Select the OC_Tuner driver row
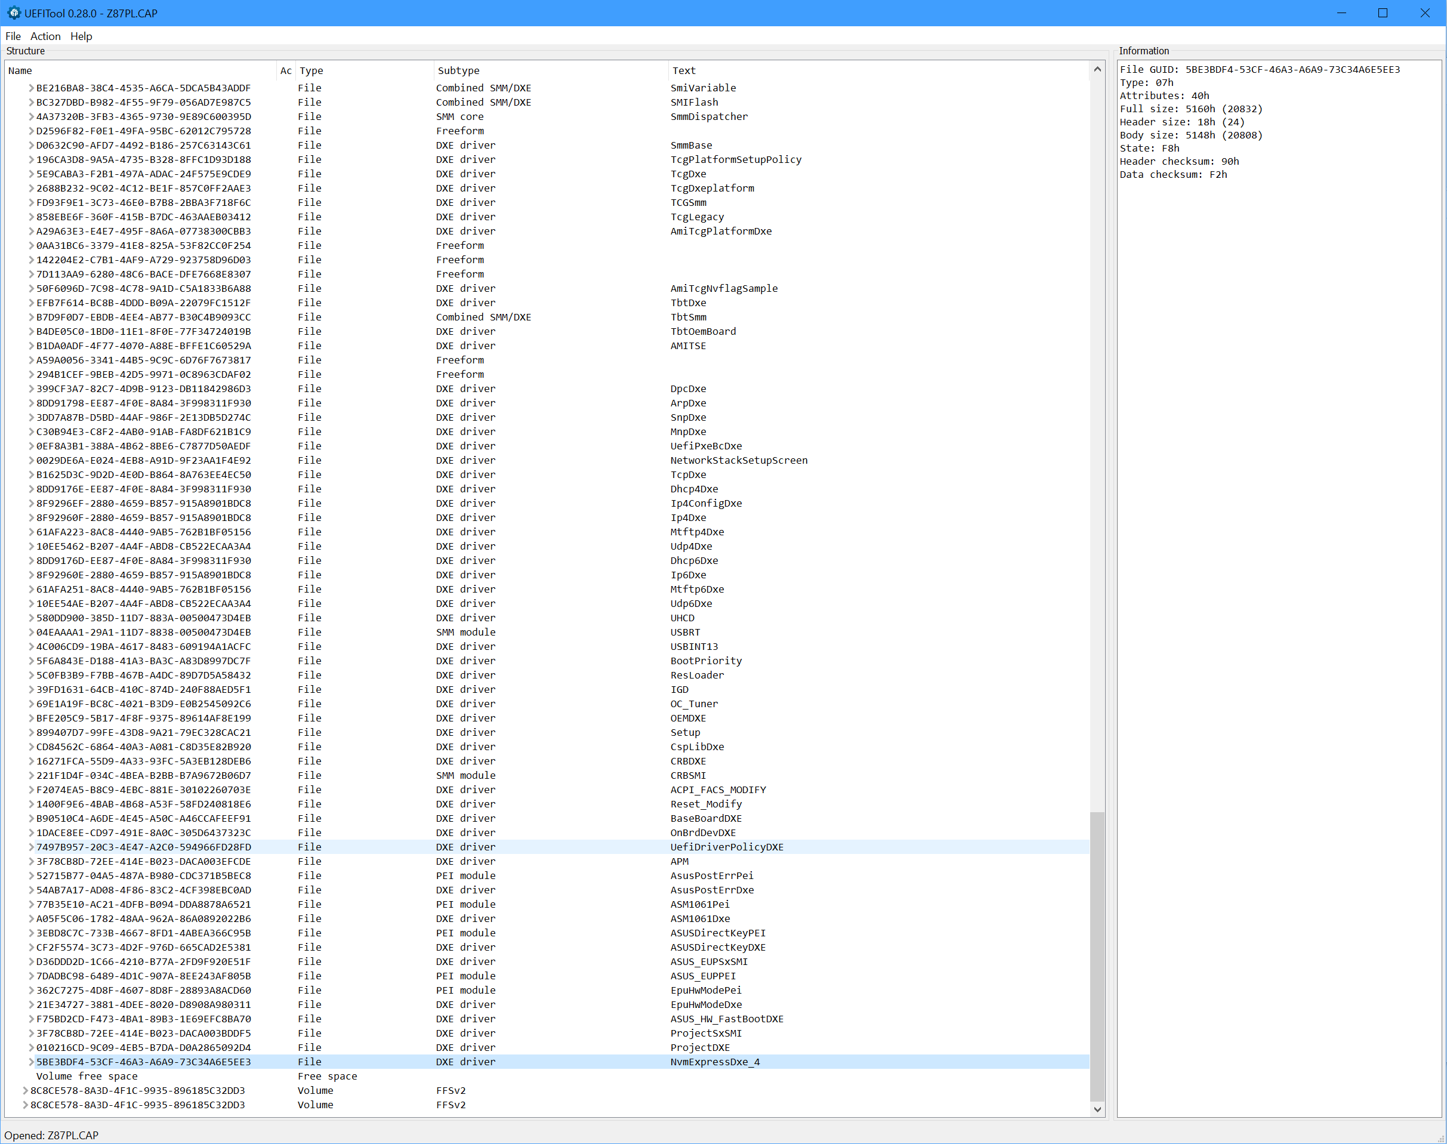Viewport: 1447px width, 1144px height. [547, 704]
